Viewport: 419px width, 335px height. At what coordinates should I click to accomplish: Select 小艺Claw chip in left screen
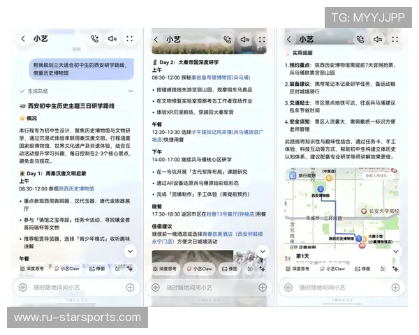pos(67,269)
